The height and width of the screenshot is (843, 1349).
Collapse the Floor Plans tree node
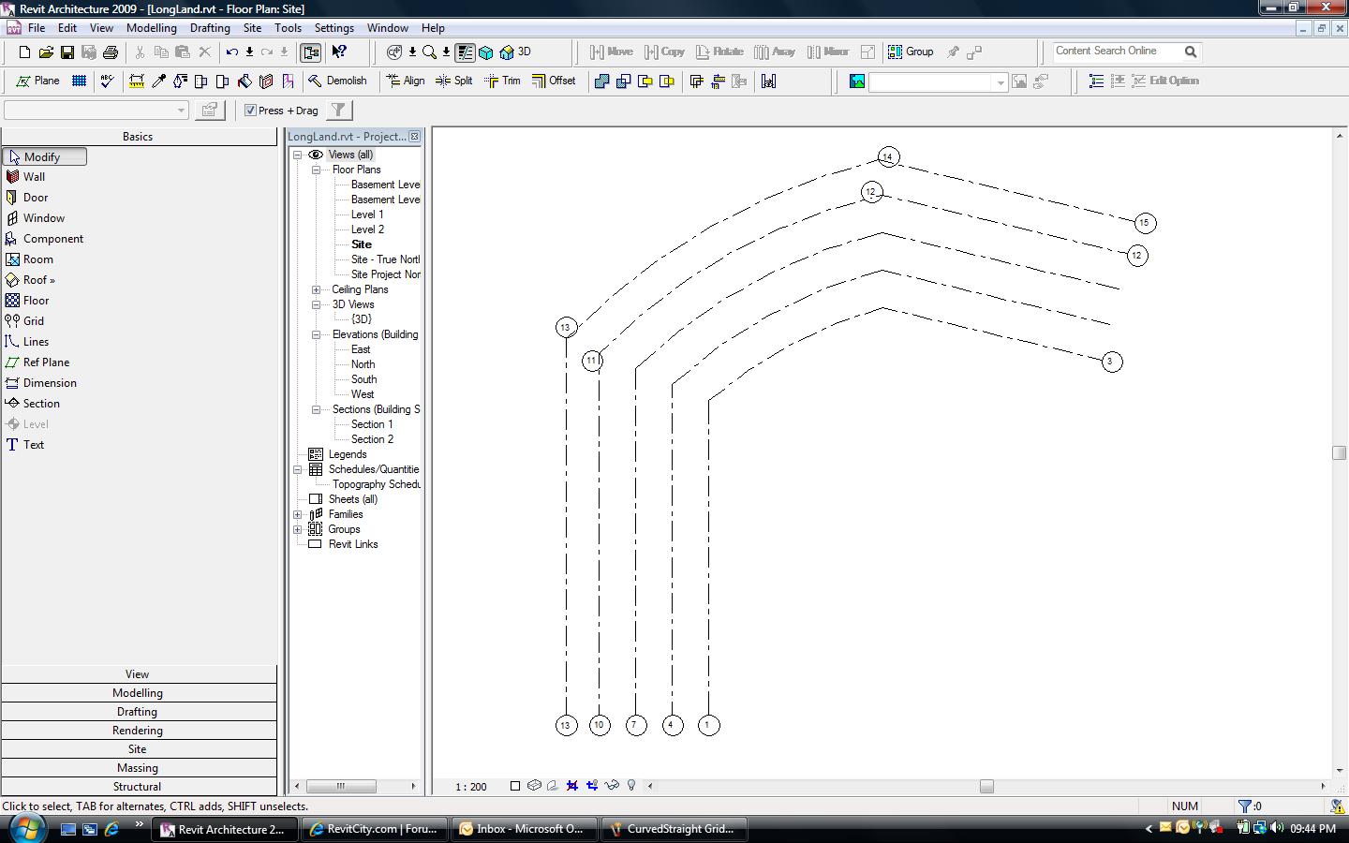pyautogui.click(x=316, y=170)
